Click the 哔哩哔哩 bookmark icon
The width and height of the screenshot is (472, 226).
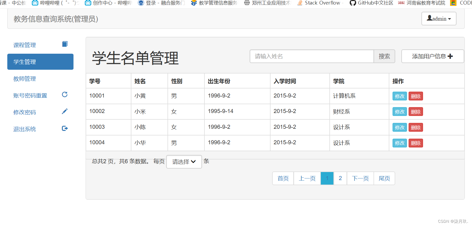pyautogui.click(x=35, y=3)
